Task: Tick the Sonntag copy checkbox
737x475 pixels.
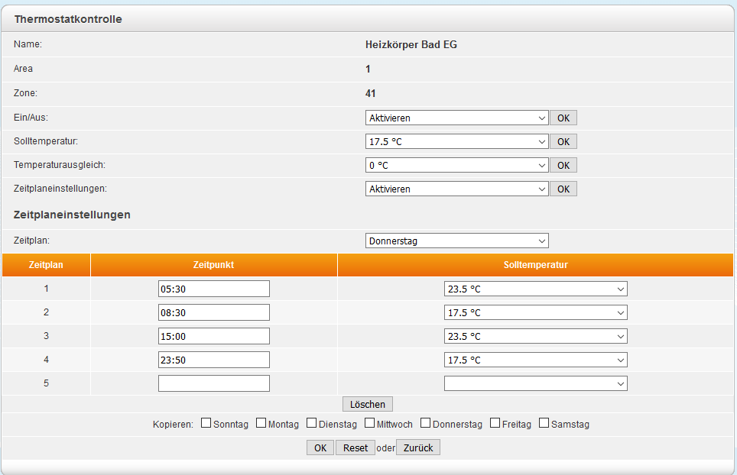Action: 206,423
